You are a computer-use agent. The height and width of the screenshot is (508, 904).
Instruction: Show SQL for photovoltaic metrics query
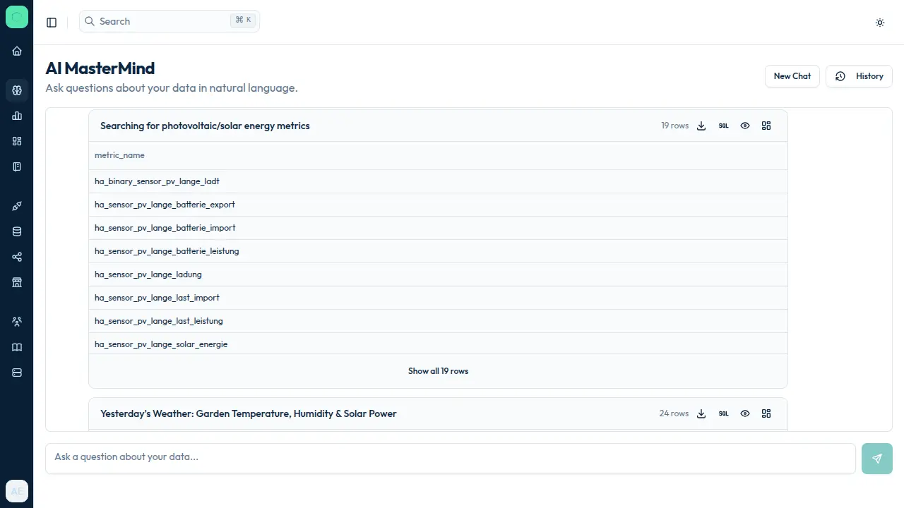click(x=723, y=126)
